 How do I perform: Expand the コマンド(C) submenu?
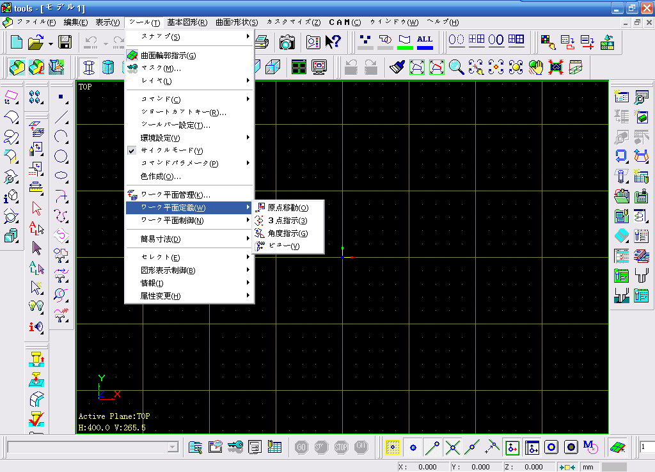(x=189, y=99)
